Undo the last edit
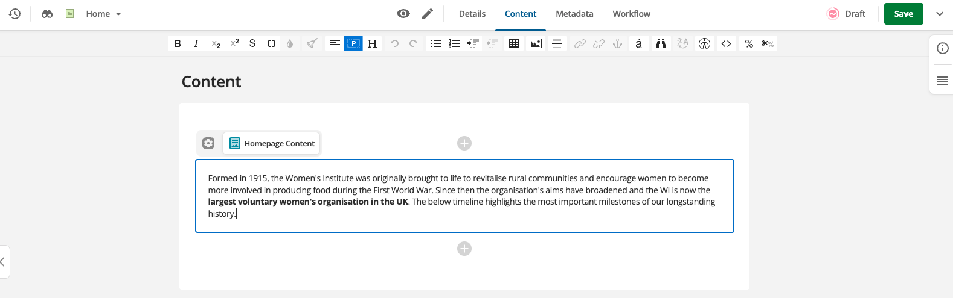 coord(394,43)
